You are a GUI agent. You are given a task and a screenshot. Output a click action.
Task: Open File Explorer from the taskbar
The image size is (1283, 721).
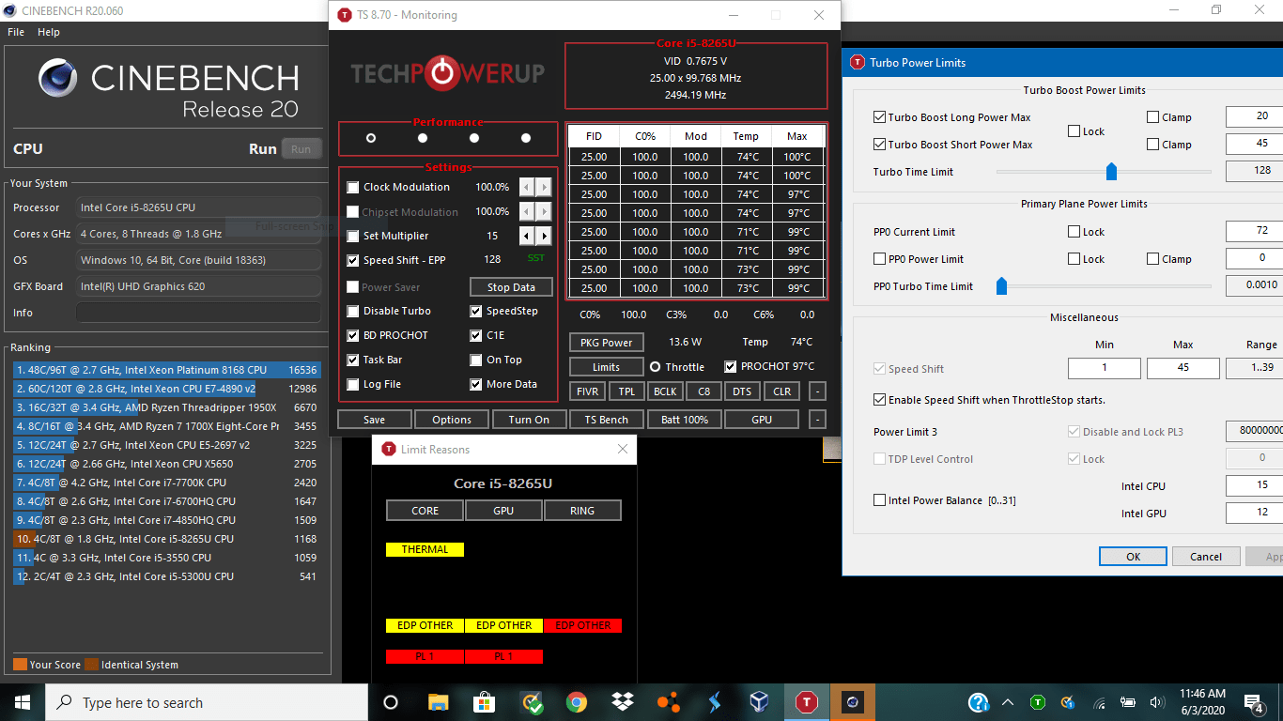(x=438, y=701)
